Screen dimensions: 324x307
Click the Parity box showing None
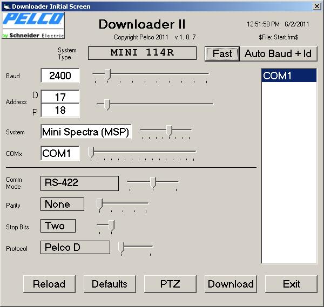pos(63,204)
